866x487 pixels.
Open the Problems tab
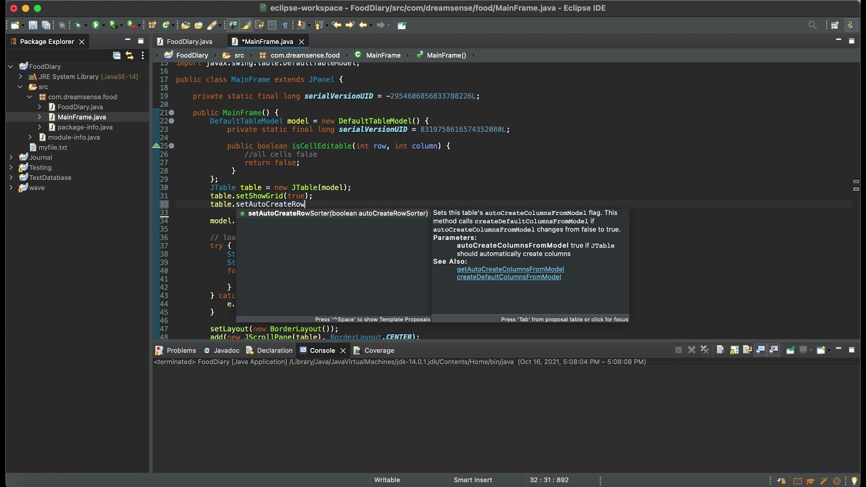click(181, 350)
